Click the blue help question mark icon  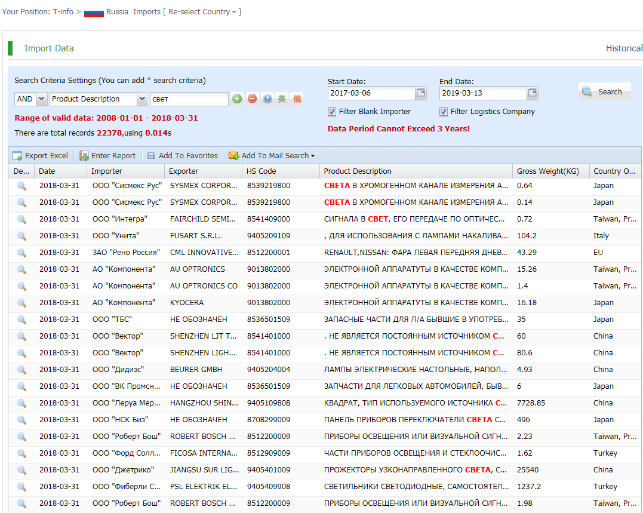click(x=267, y=99)
